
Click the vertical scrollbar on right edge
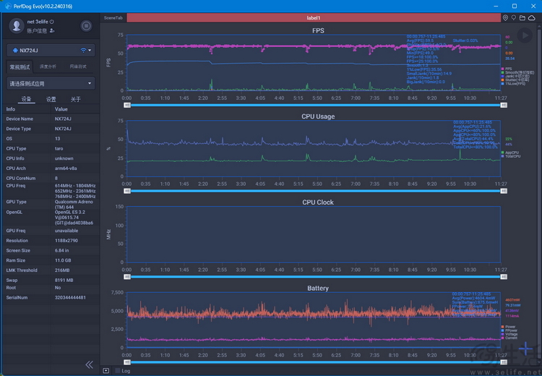coord(539,194)
